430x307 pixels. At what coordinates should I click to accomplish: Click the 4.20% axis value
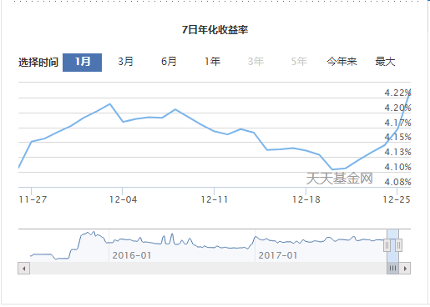pyautogui.click(x=397, y=108)
